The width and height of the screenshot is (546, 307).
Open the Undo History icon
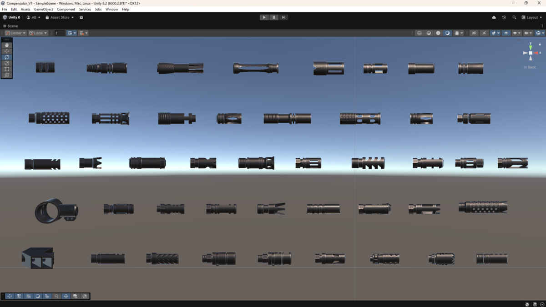pos(504,17)
